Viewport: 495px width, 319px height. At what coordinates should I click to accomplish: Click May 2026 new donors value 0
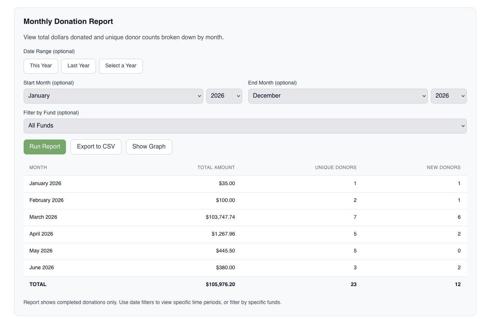(459, 251)
